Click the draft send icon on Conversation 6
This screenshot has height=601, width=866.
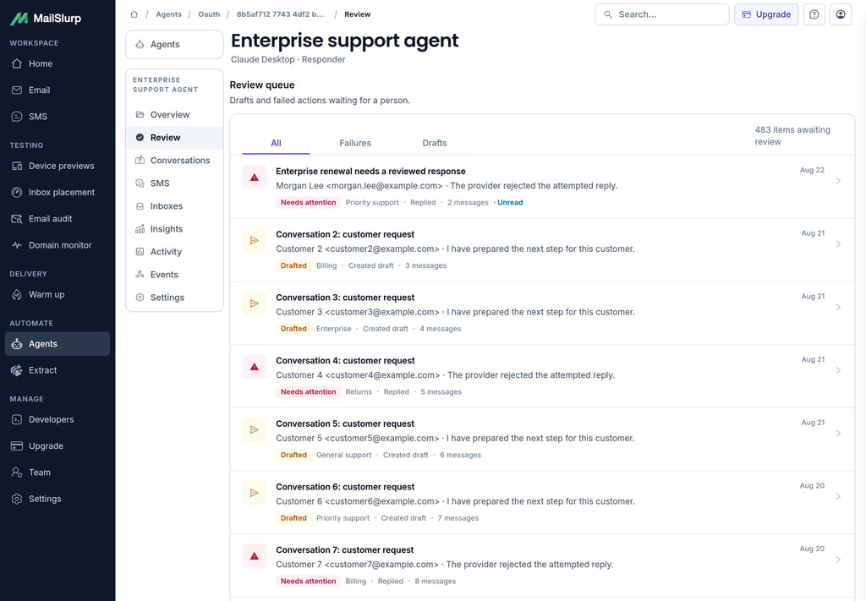(254, 493)
